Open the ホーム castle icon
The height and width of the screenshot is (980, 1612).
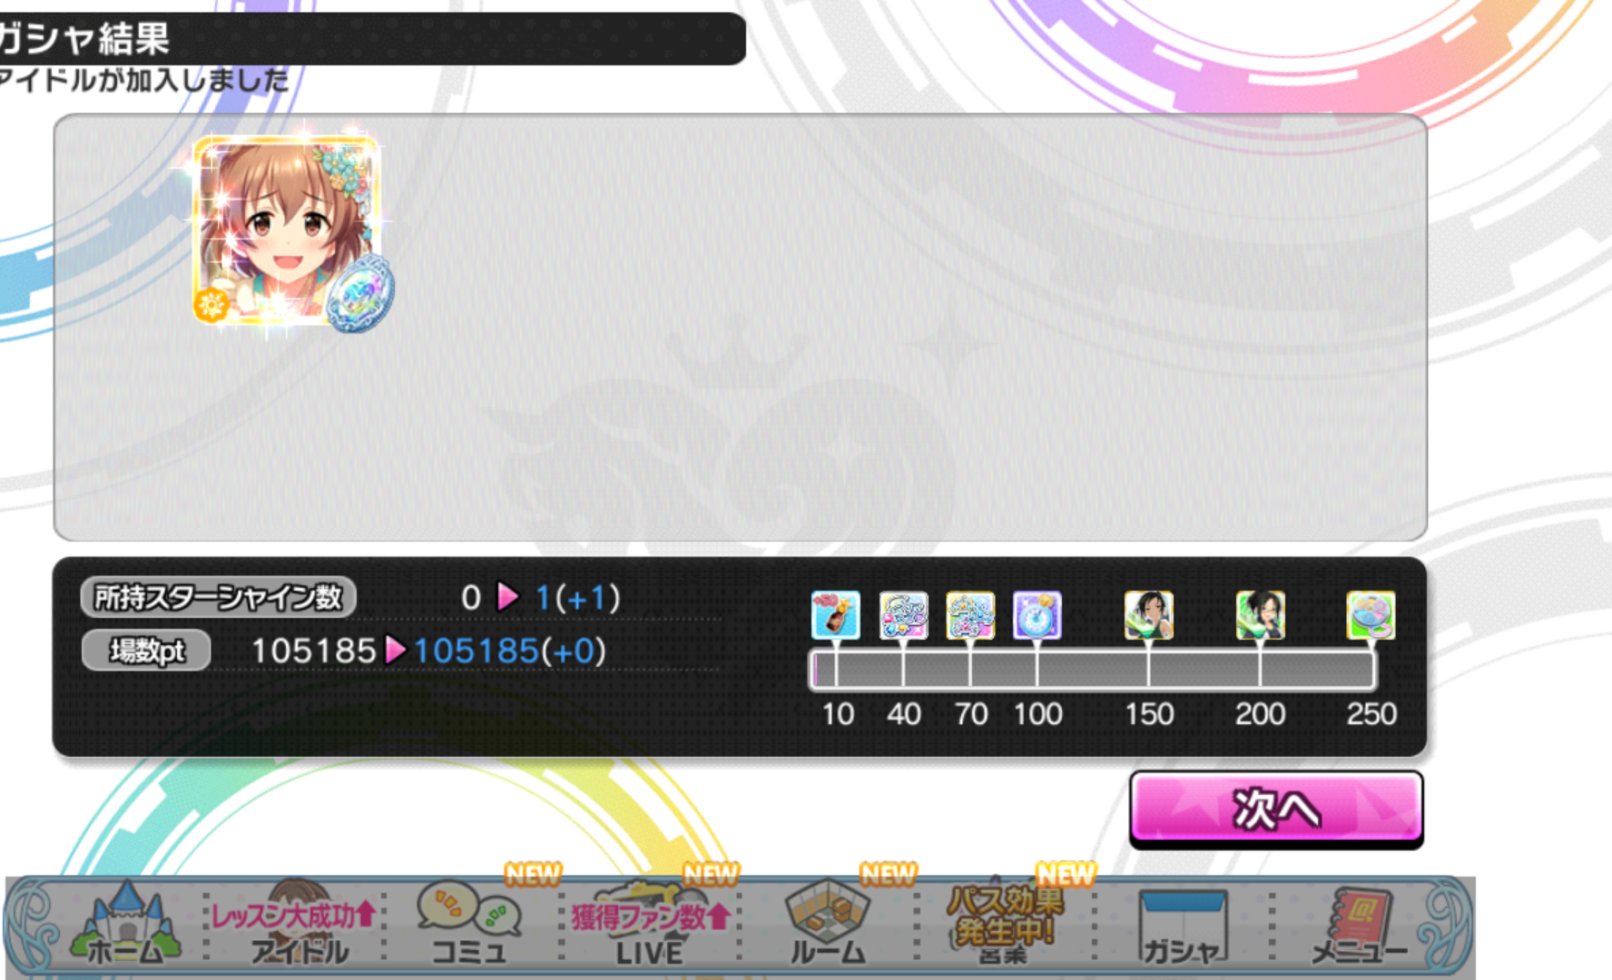[125, 924]
